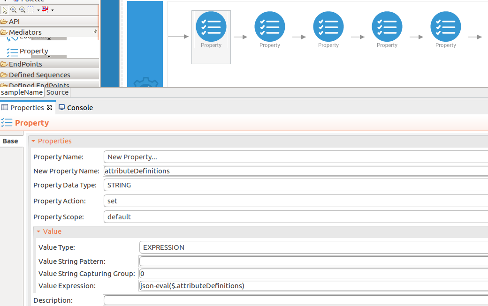The image size is (488, 306).
Task: Choose the Marquee selection tool
Action: point(31,10)
